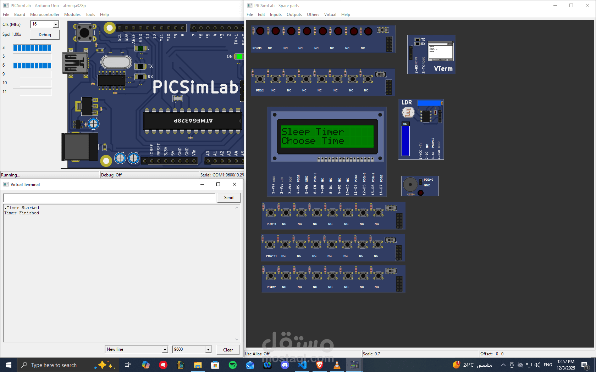Click the Debug button
Image resolution: width=596 pixels, height=372 pixels.
click(x=45, y=35)
